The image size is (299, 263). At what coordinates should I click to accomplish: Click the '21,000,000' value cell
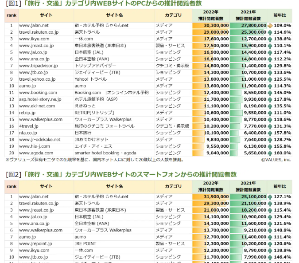tap(211, 210)
